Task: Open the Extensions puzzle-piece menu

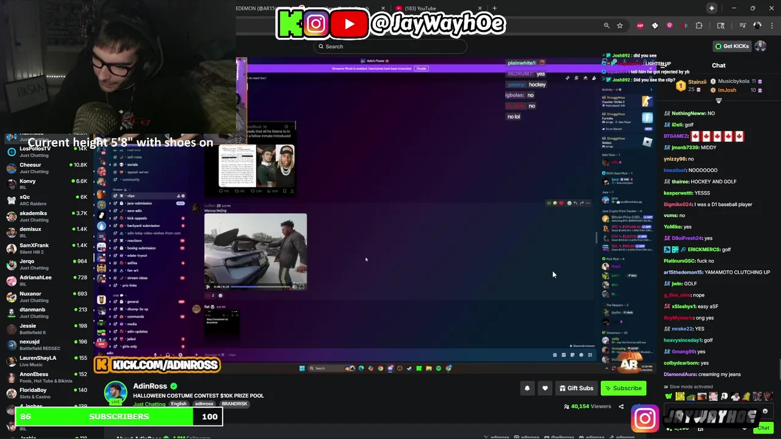Action: point(699,26)
